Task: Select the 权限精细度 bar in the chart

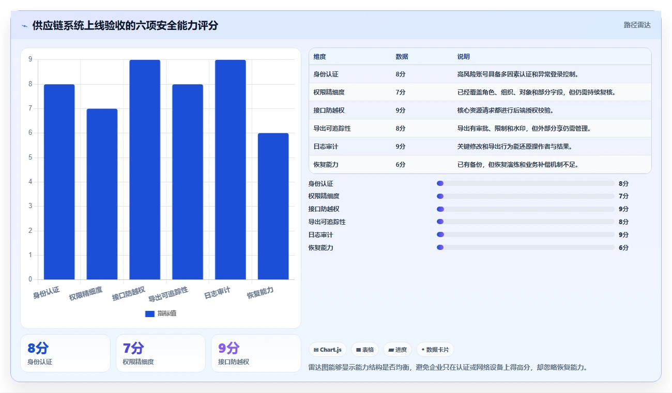Action: point(102,194)
